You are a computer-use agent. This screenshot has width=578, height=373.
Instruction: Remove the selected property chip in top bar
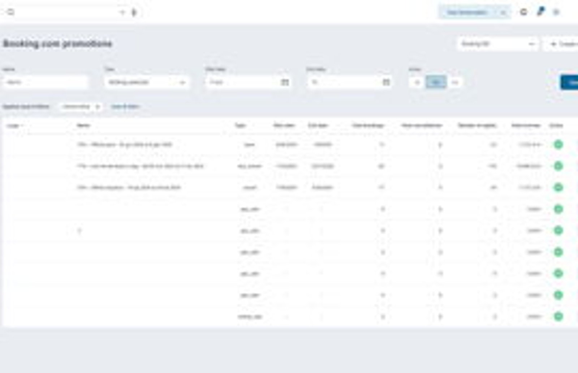click(503, 12)
